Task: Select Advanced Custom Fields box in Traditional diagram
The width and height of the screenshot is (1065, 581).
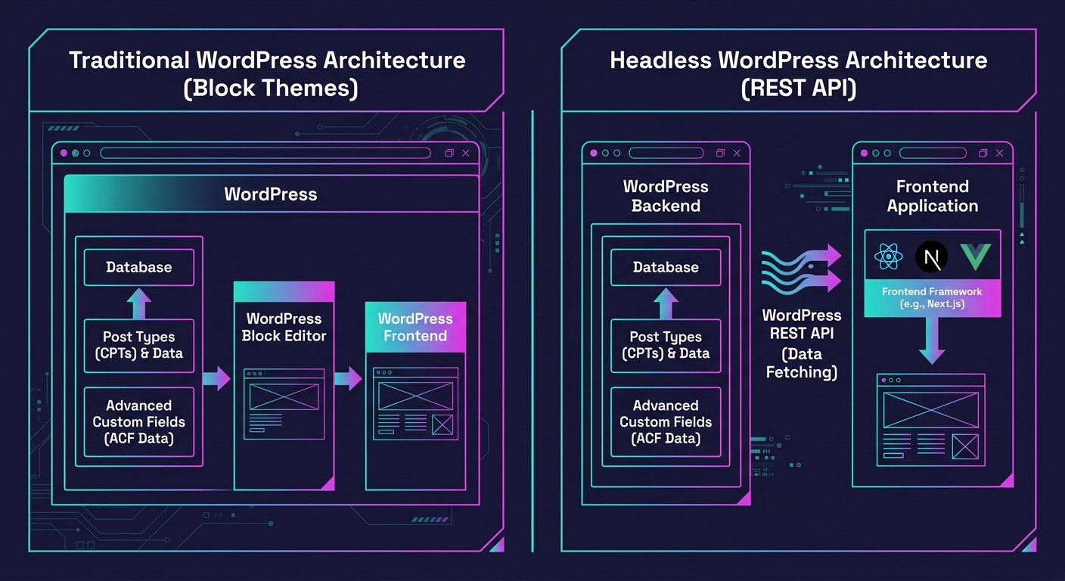Action: click(x=138, y=422)
